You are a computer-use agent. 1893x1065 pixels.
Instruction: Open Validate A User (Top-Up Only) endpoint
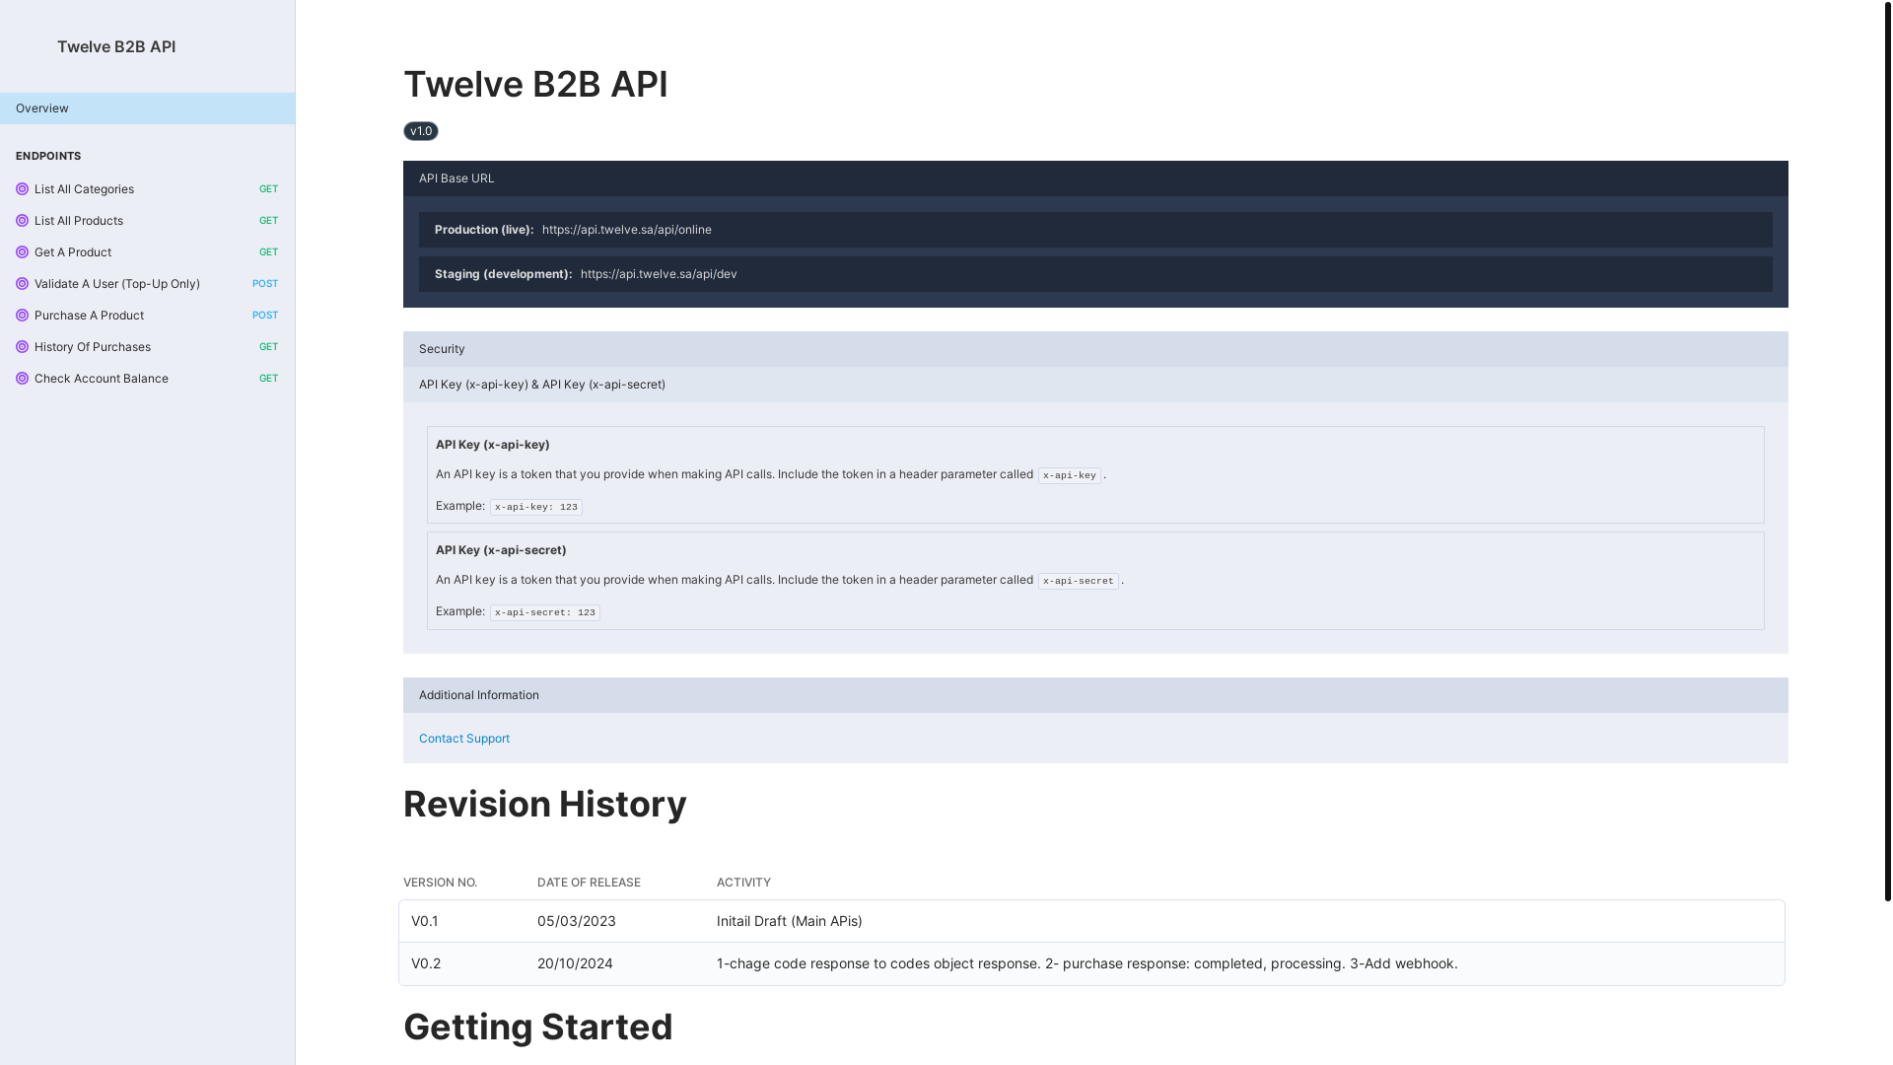coord(147,284)
